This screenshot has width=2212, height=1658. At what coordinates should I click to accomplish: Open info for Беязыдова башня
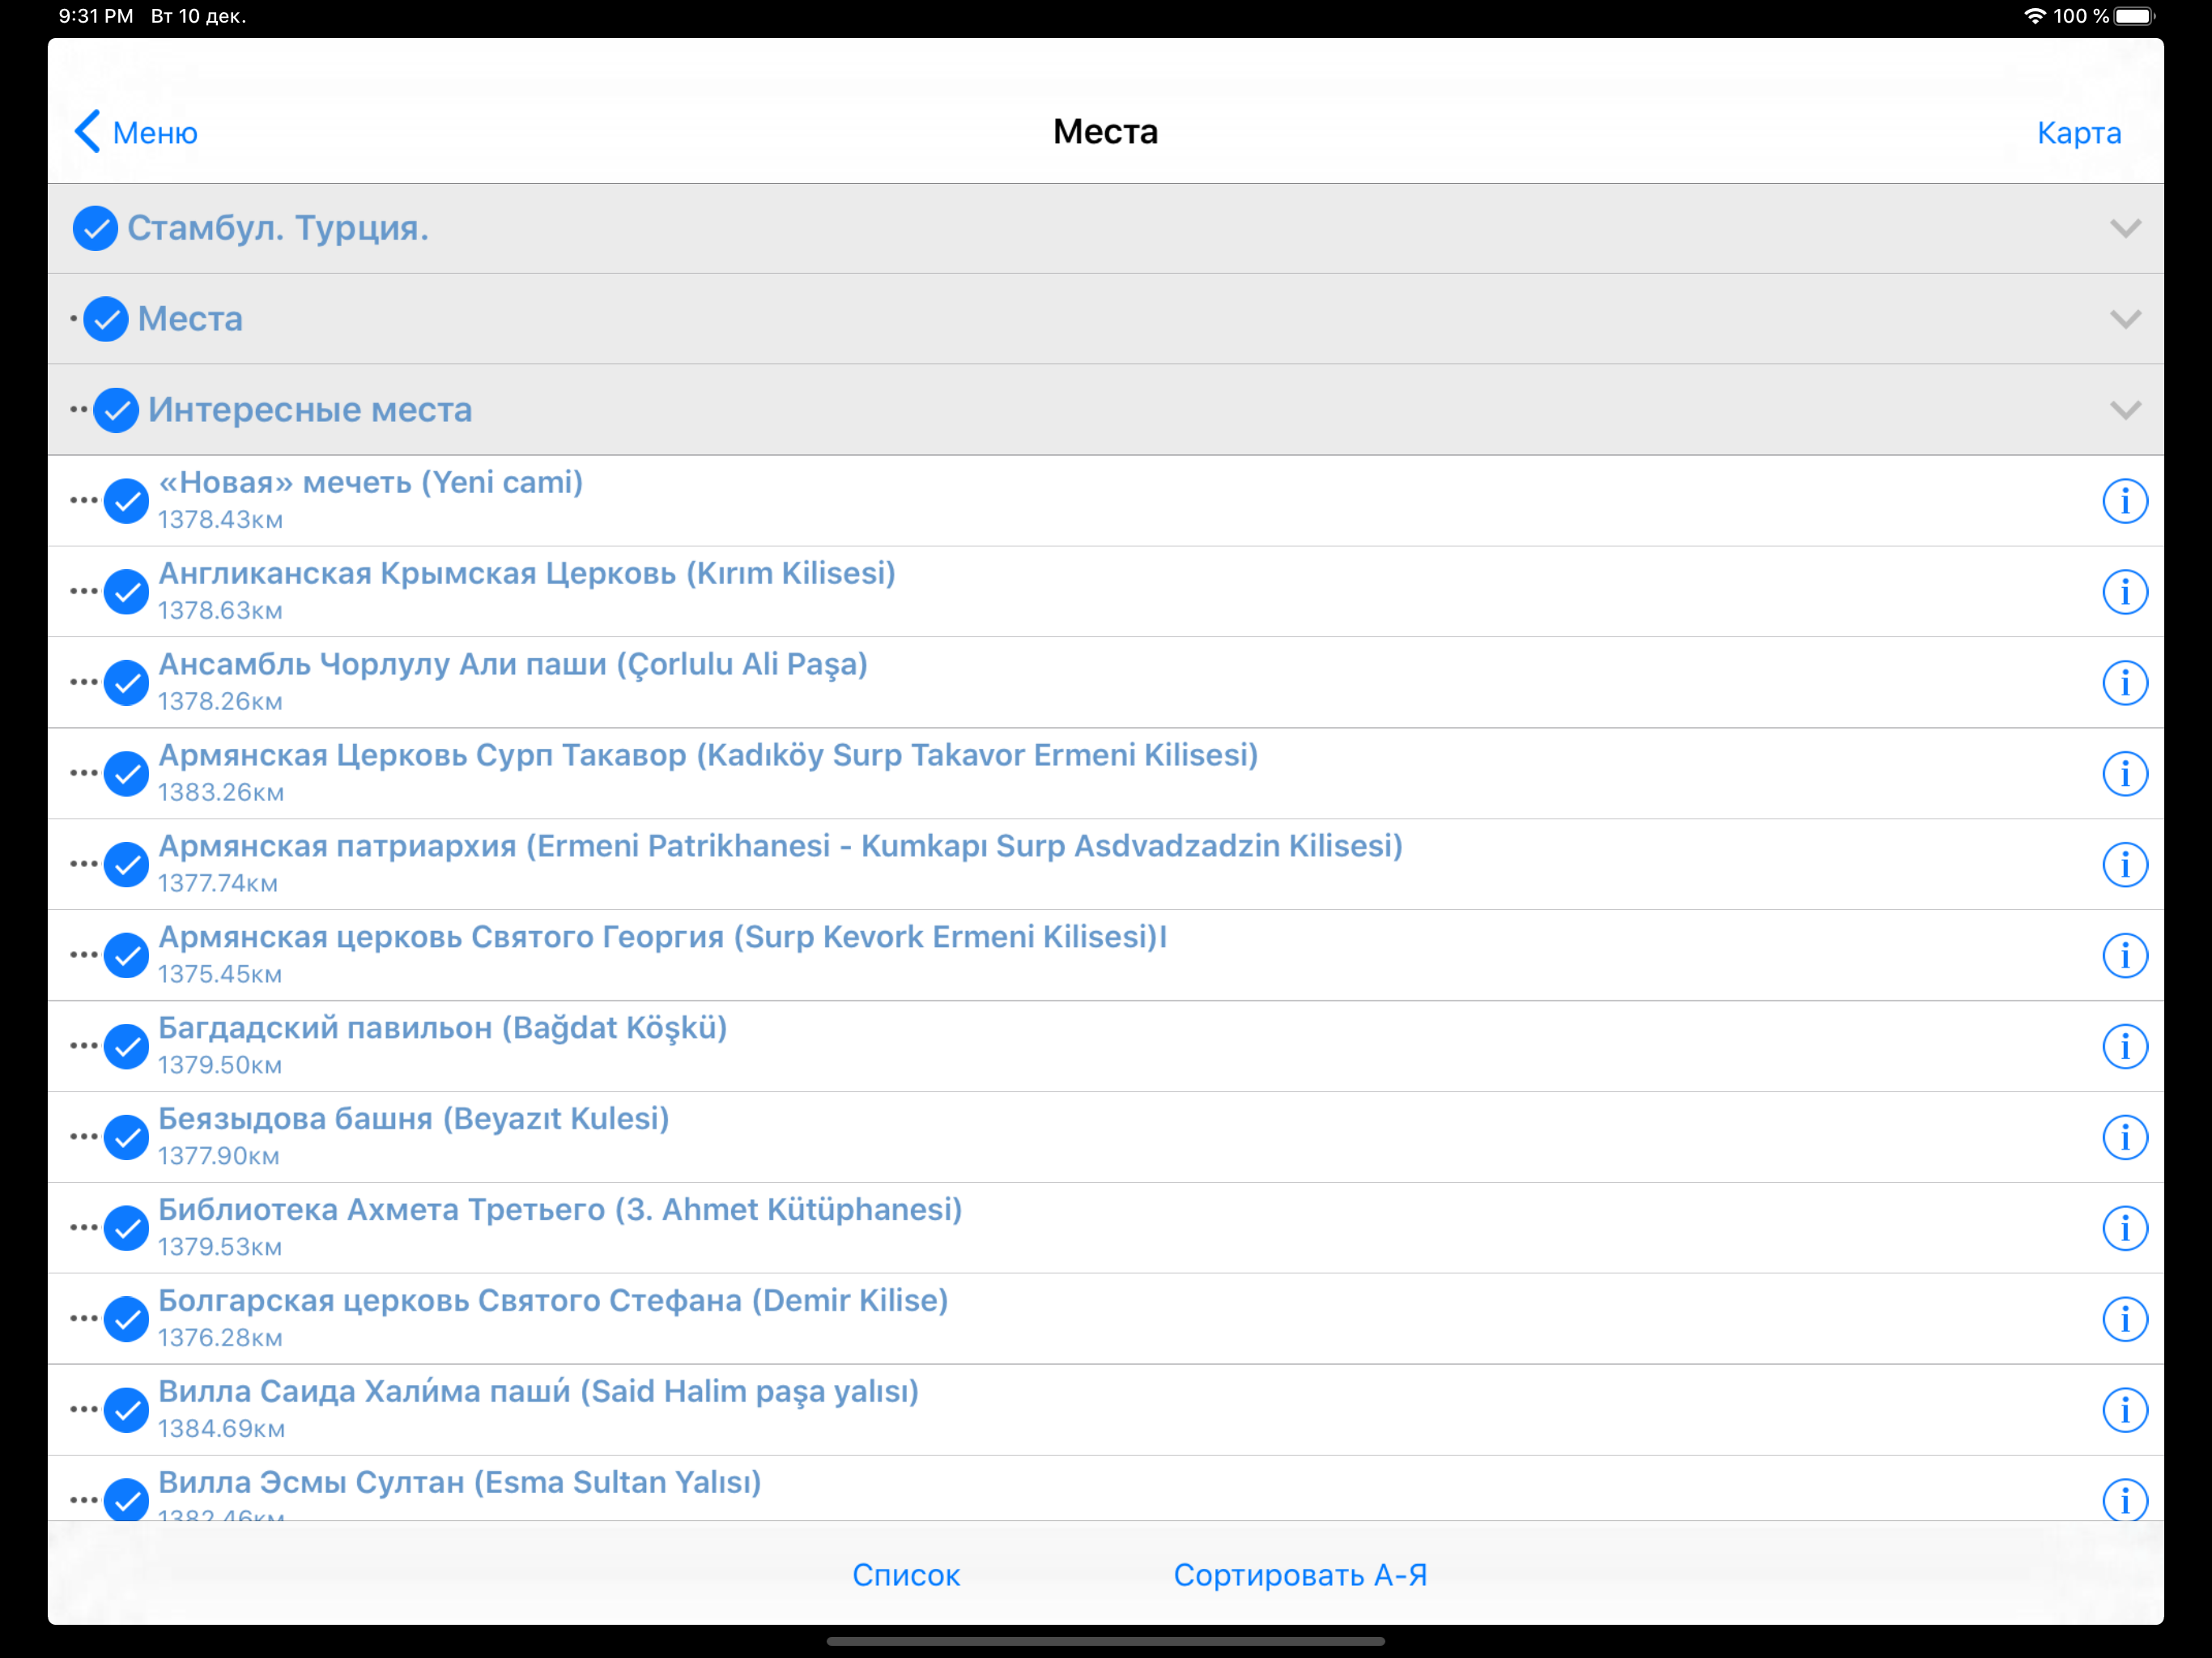click(x=2124, y=1138)
